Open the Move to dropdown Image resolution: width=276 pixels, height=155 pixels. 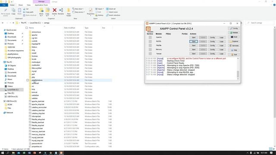point(41,15)
